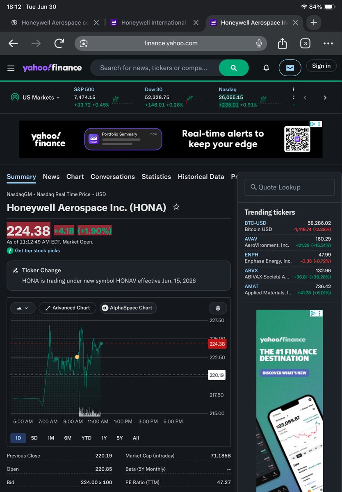Tap the microphone icon in address bar
The height and width of the screenshot is (492, 342).
[x=259, y=43]
